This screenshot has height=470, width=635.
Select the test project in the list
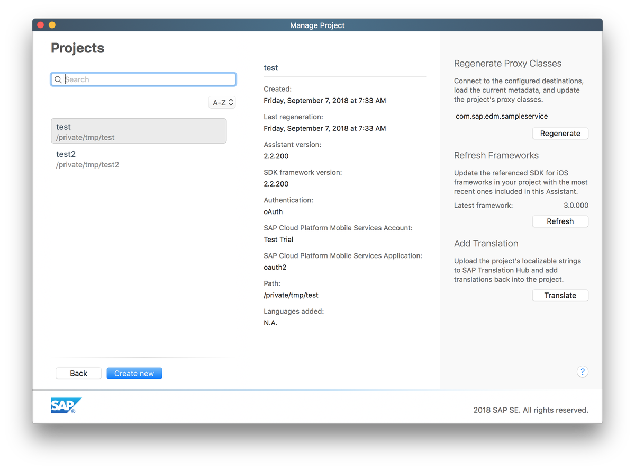pyautogui.click(x=139, y=131)
